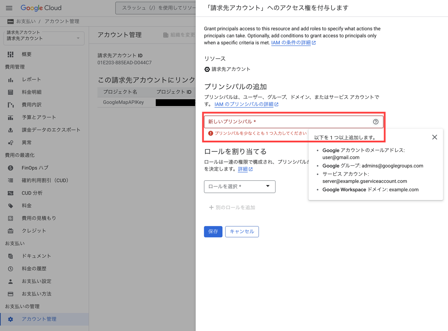Click the 予算とアラート icon
Viewport: 448px width, 331px height.
(x=10, y=117)
